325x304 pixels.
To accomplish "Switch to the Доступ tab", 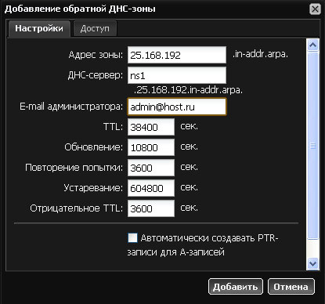I will coord(95,28).
